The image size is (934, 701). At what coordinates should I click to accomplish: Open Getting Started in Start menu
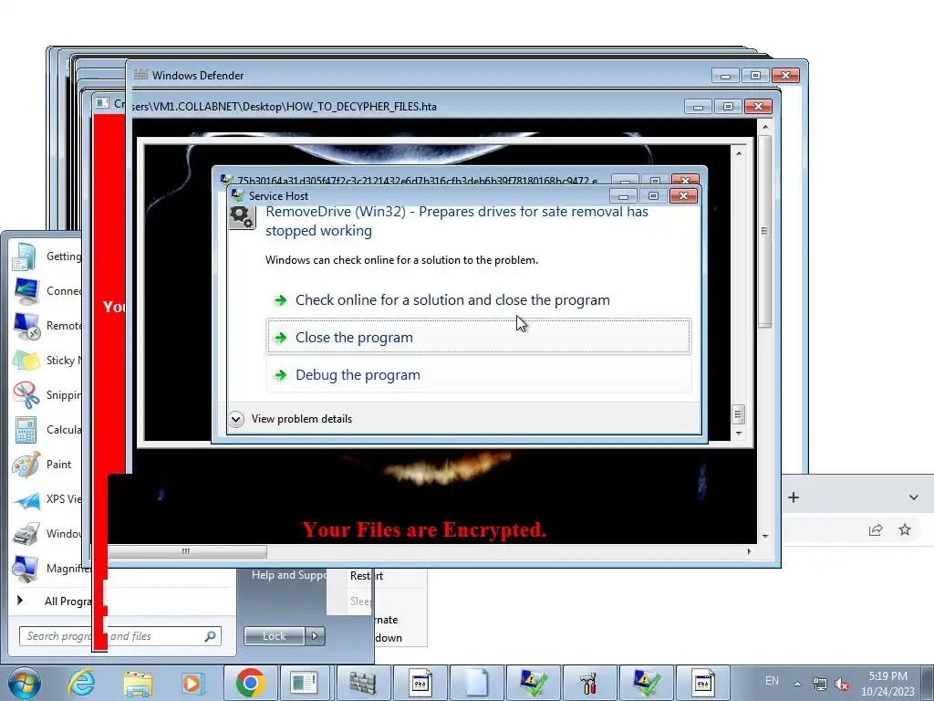(47, 256)
